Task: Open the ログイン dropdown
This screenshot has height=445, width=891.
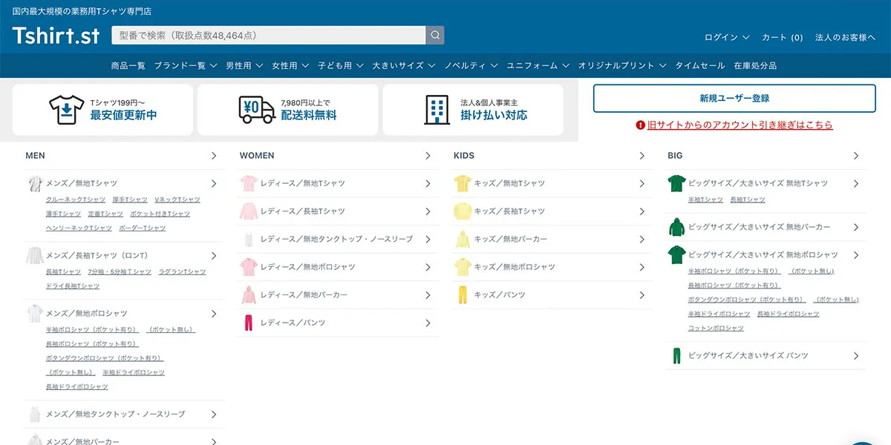Action: [x=727, y=37]
